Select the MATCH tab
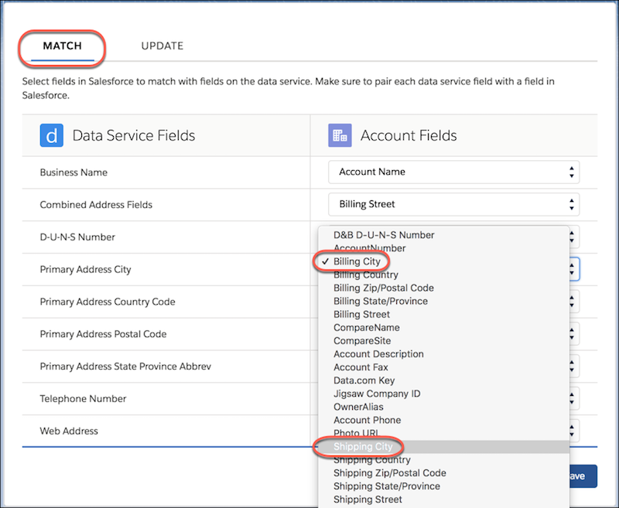Screen dimensions: 619x508 [x=62, y=46]
